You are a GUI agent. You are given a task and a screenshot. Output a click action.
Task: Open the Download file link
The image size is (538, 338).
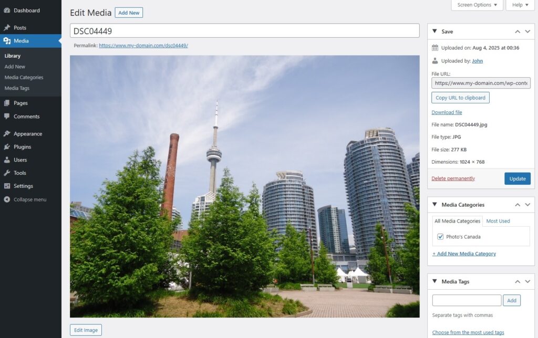tap(447, 112)
